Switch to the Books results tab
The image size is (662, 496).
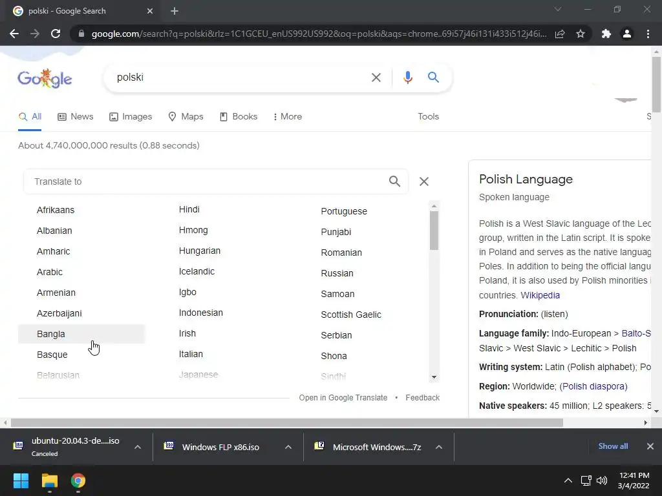239,116
